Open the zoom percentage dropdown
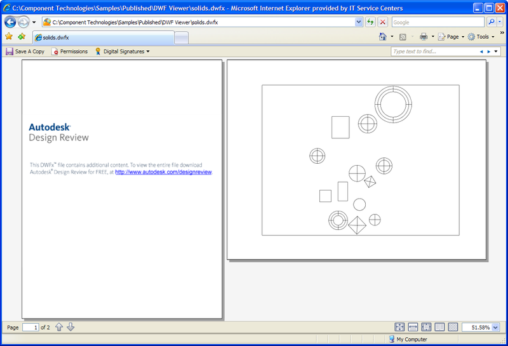This screenshot has height=346, width=508. click(495, 328)
